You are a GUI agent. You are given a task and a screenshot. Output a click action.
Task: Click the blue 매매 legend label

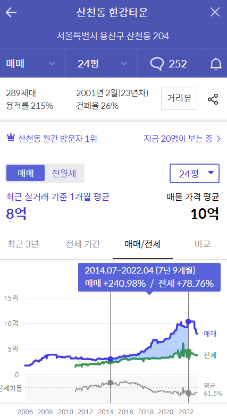click(210, 334)
